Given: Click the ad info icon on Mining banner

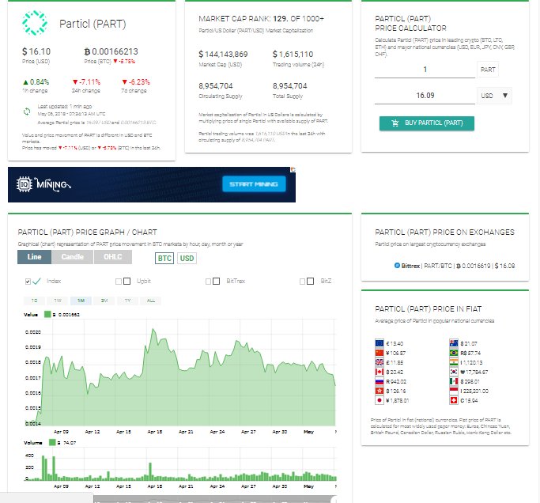Looking at the screenshot, I should point(293,169).
